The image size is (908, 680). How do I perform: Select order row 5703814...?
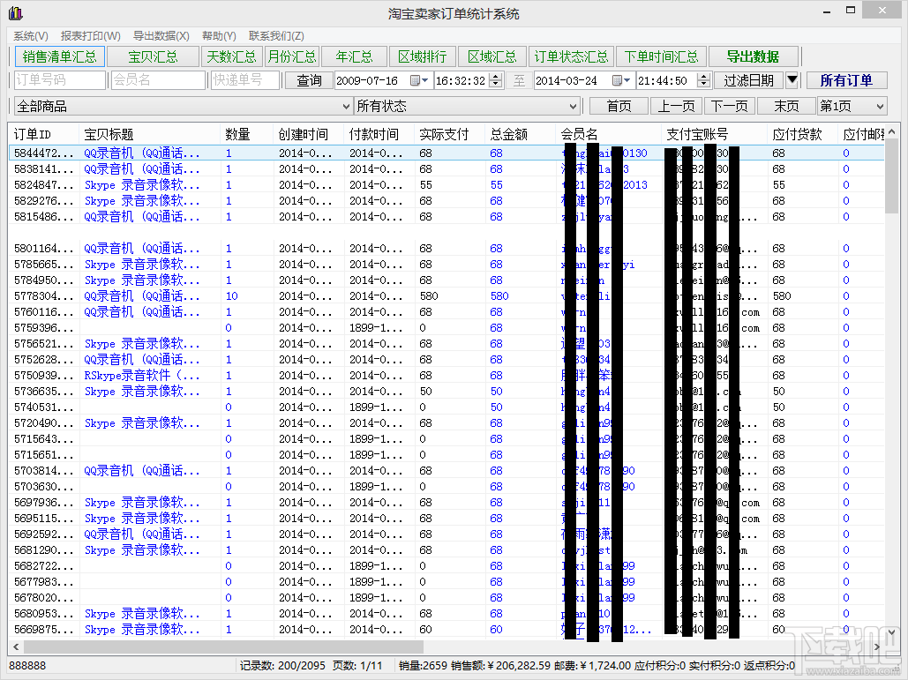coord(446,471)
